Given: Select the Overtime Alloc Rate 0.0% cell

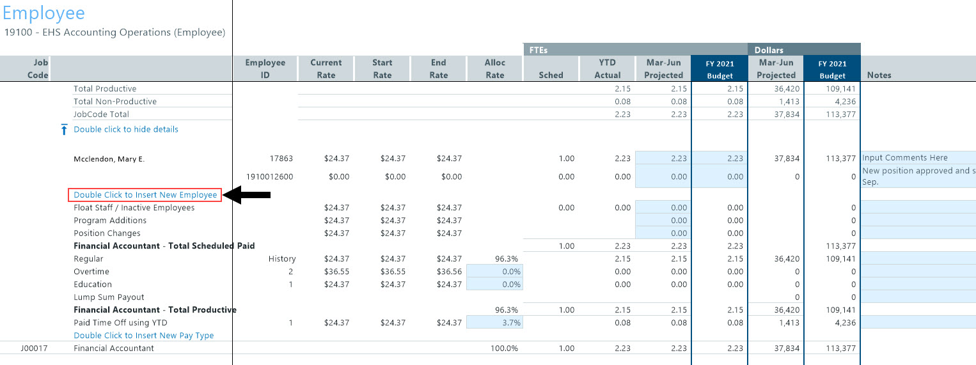Looking at the screenshot, I should [x=494, y=272].
